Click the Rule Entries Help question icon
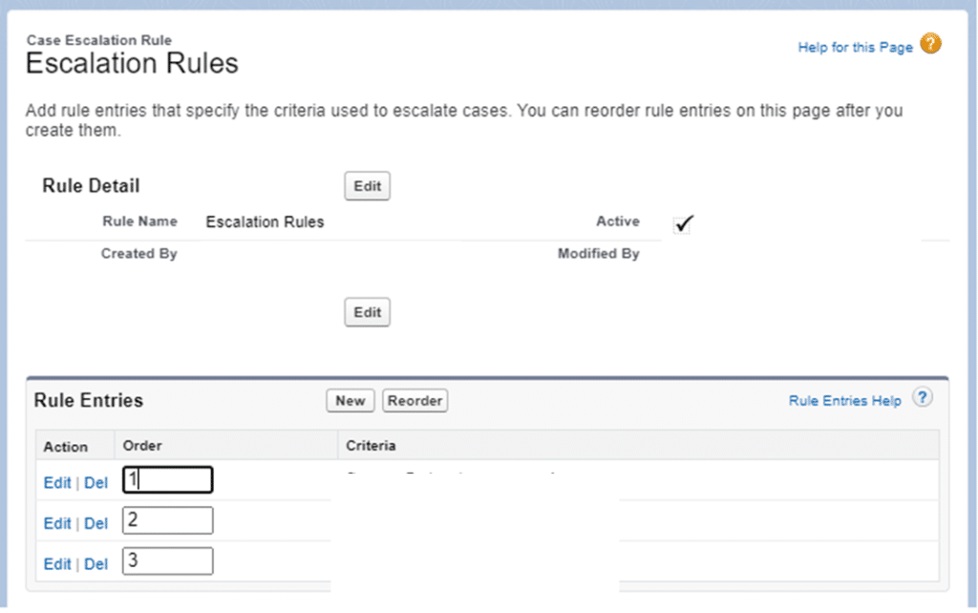This screenshot has width=978, height=613. [922, 398]
